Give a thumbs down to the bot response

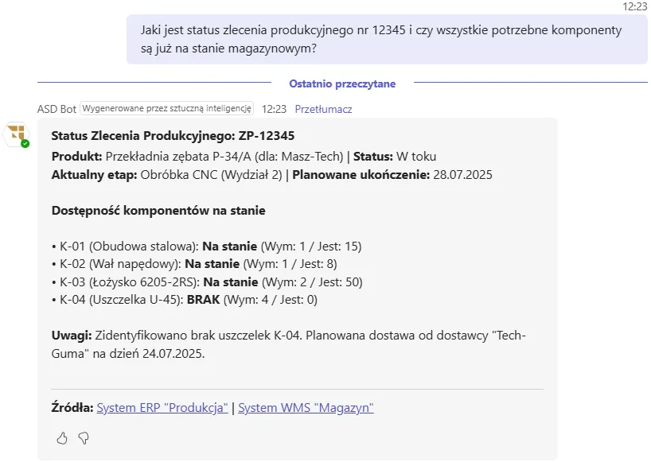[x=82, y=438]
